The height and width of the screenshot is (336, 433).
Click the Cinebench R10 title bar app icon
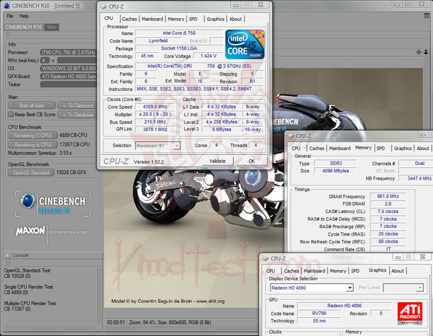(5, 6)
